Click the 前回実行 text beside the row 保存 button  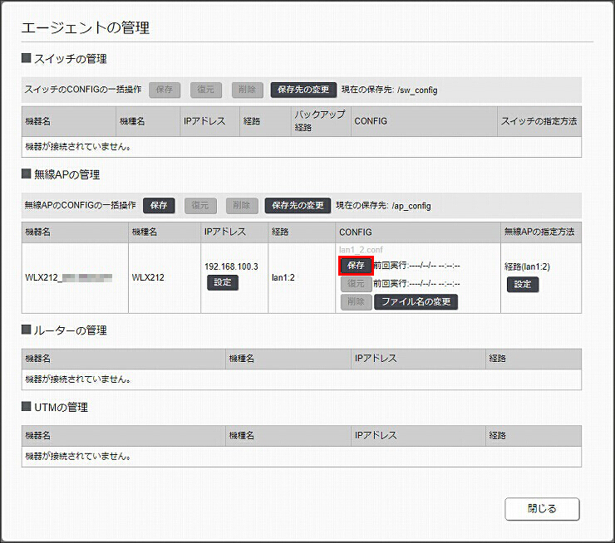pos(416,266)
